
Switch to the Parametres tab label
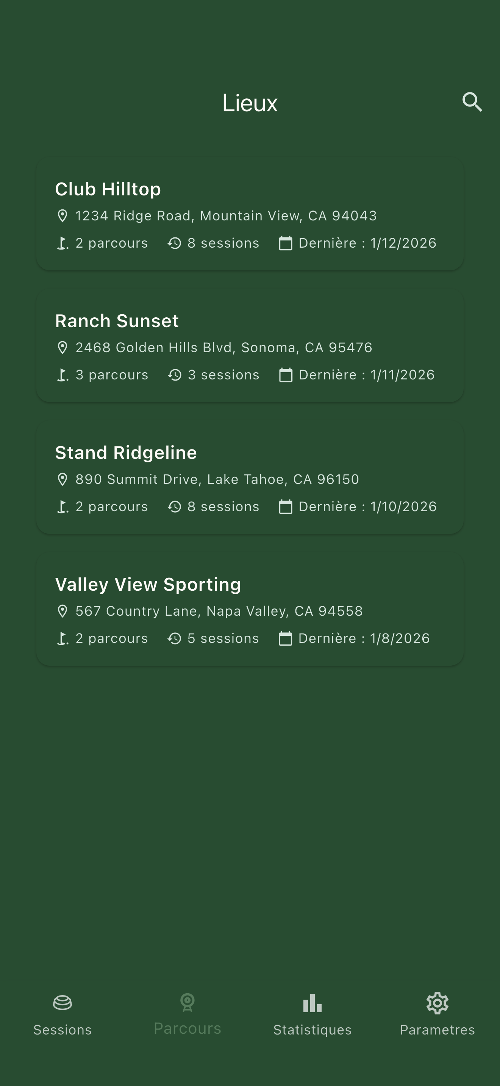click(437, 1030)
